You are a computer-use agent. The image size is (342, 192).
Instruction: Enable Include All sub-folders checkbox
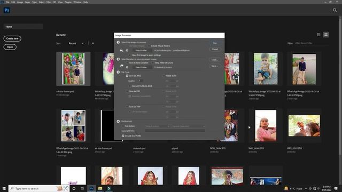[x=149, y=46]
